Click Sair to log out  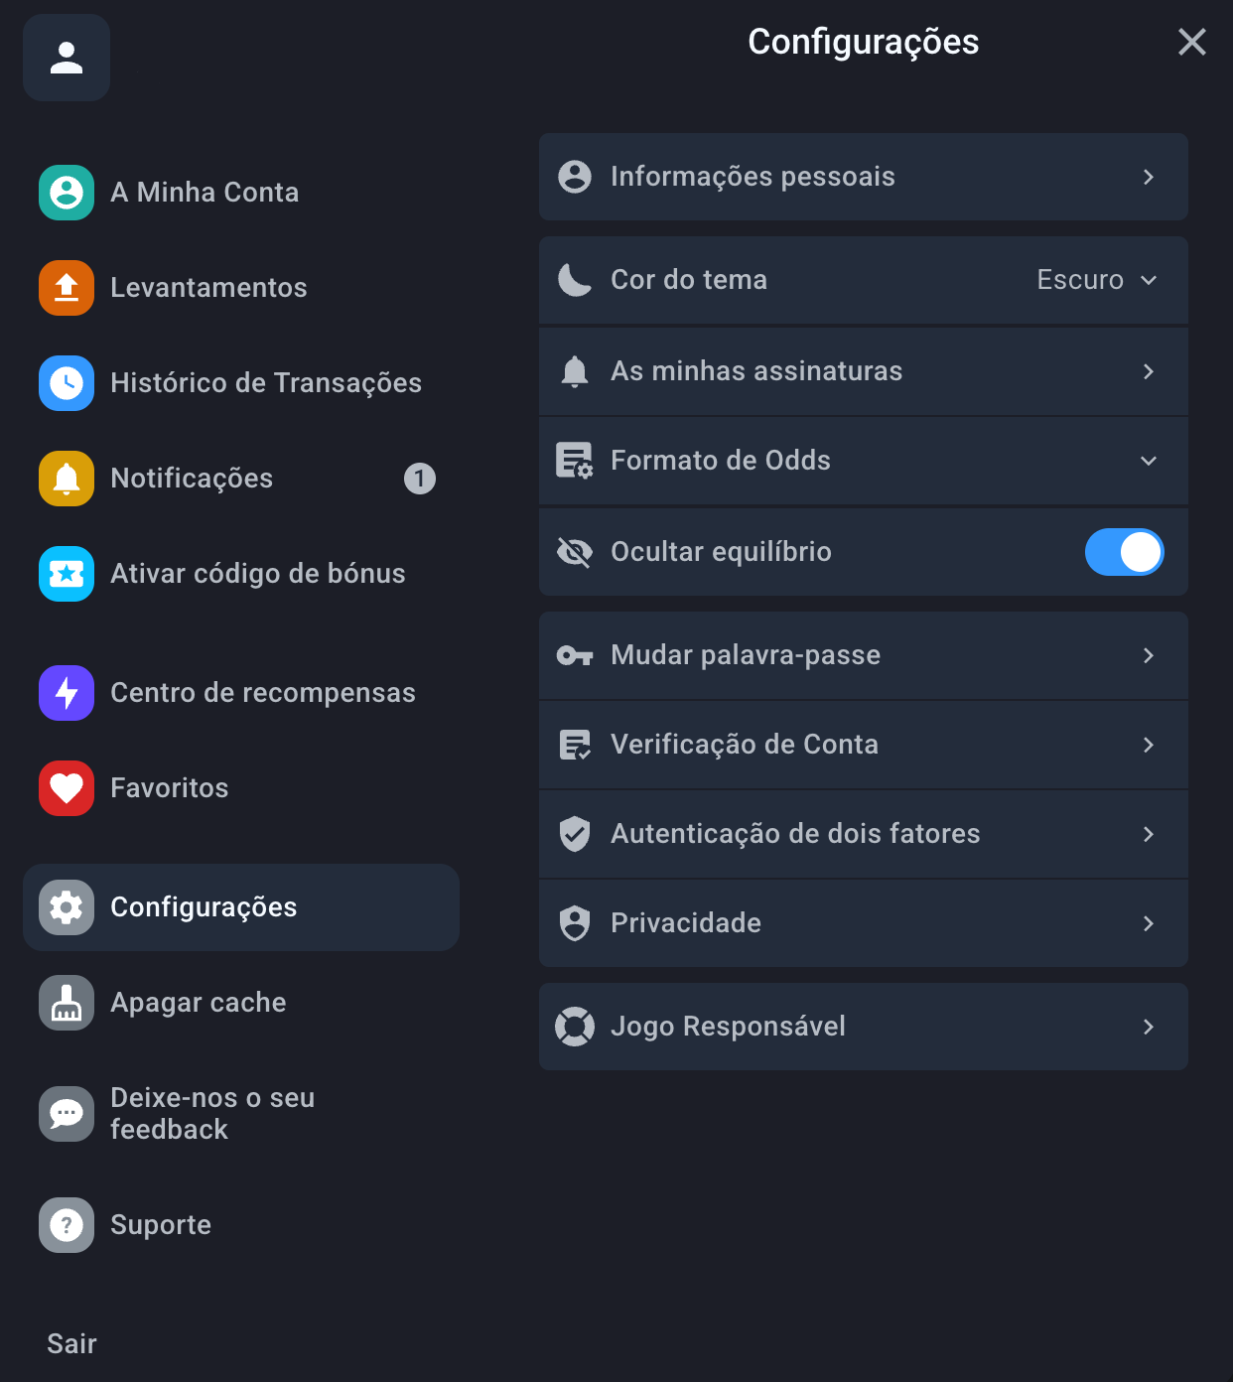[x=71, y=1343]
